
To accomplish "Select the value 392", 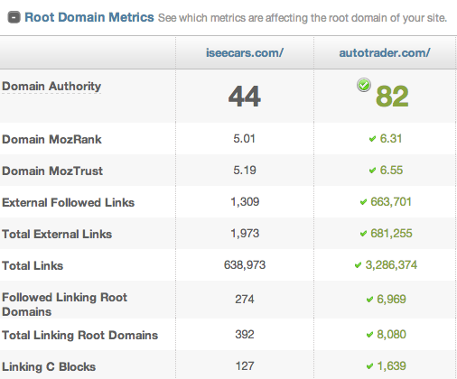I will (245, 335).
